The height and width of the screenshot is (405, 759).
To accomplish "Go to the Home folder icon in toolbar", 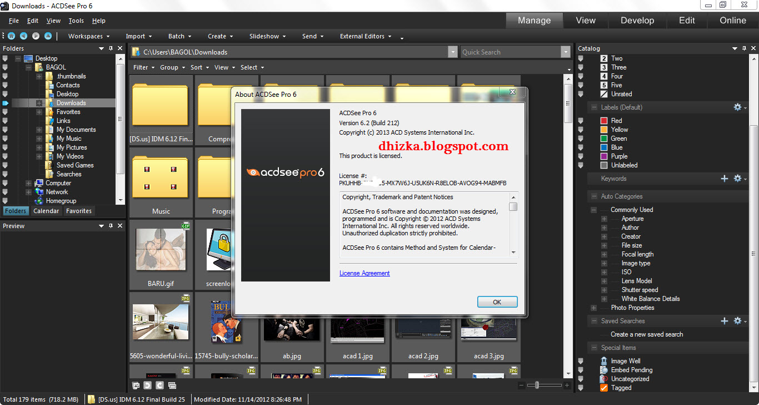I will [11, 36].
